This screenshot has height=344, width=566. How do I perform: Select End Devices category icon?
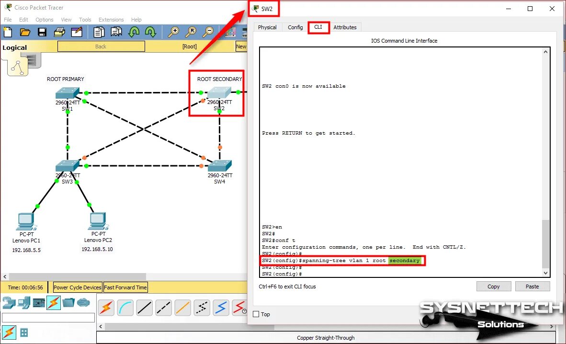(x=24, y=302)
